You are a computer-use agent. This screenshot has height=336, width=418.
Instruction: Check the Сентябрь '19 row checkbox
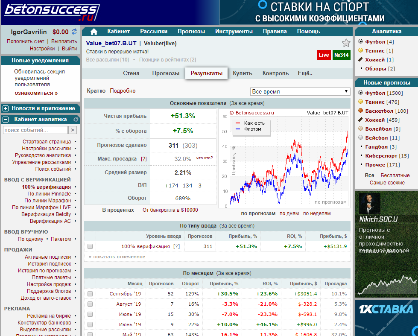(90, 294)
